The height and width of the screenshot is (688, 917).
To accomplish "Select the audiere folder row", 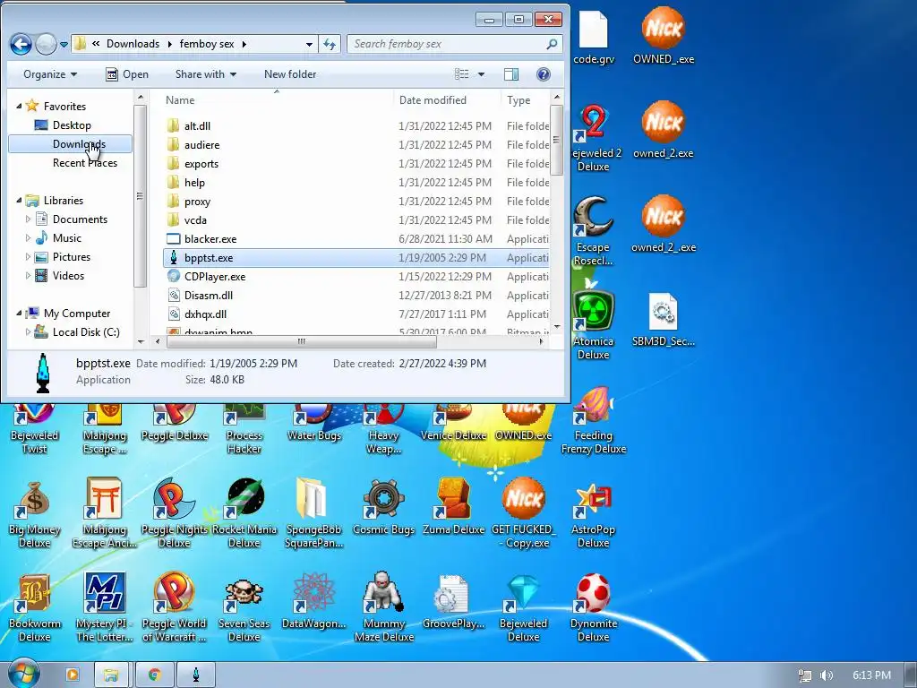I will [356, 144].
